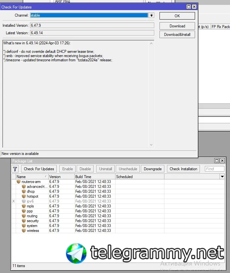
Task: Close the Check For Updates window
Action: 194,7
